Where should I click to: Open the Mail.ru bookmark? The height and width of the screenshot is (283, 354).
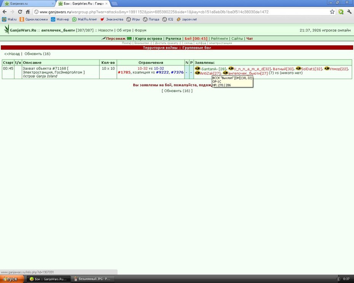pyautogui.click(x=9, y=19)
